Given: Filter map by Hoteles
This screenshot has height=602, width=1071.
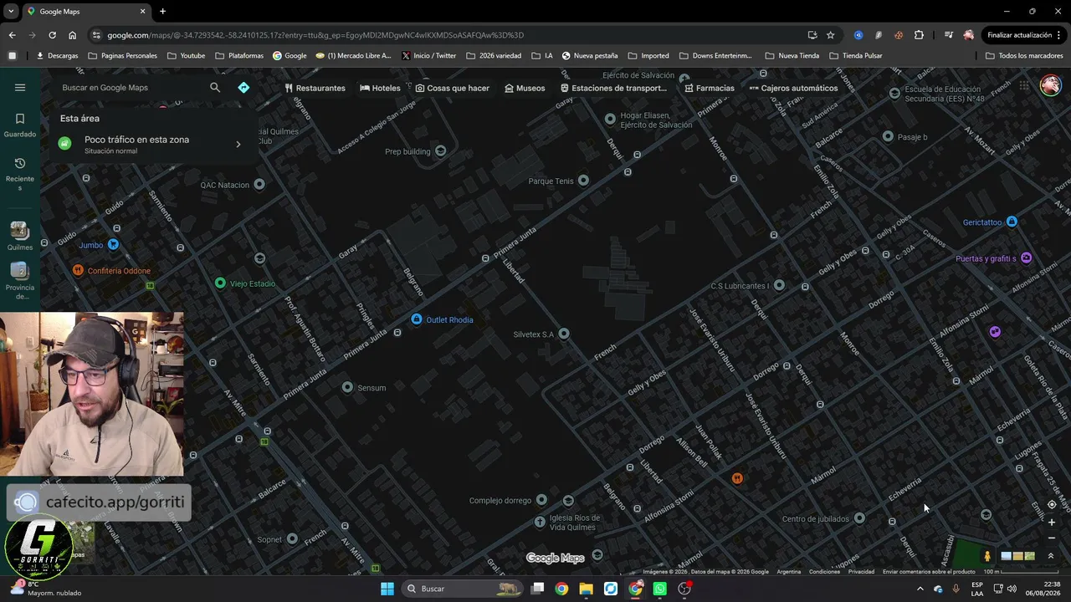Looking at the screenshot, I should point(381,88).
